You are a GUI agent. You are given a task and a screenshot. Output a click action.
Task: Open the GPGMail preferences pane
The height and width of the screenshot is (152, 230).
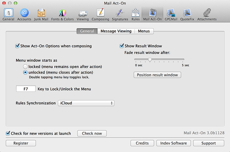(x=171, y=14)
